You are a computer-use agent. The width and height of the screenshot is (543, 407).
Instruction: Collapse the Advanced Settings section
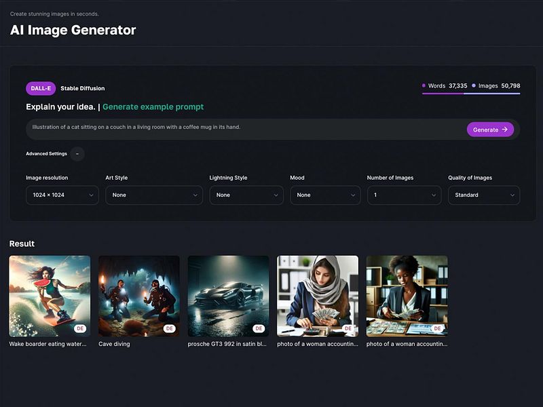point(77,153)
